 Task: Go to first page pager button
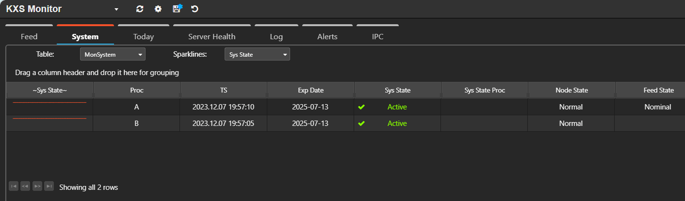tap(14, 186)
